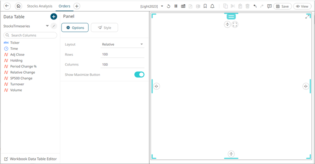Viewport: 315px width, 164px height.
Task: Click the bookmark icon
Action: pyautogui.click(x=205, y=6)
